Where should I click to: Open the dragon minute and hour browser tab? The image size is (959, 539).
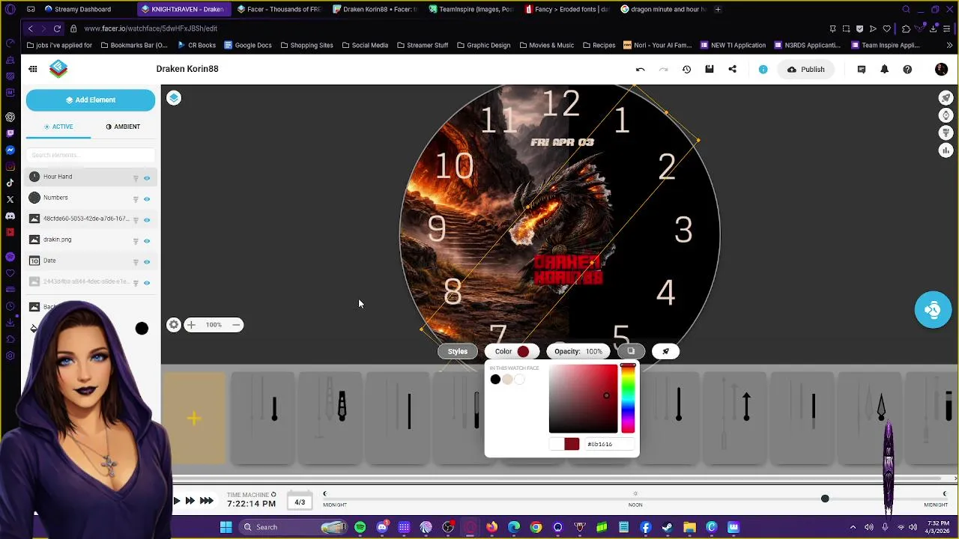coord(664,9)
